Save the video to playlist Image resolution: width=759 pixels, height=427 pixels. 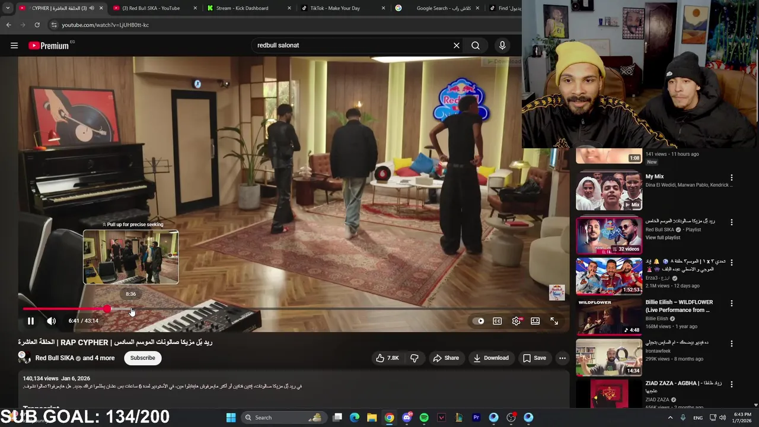pos(534,358)
